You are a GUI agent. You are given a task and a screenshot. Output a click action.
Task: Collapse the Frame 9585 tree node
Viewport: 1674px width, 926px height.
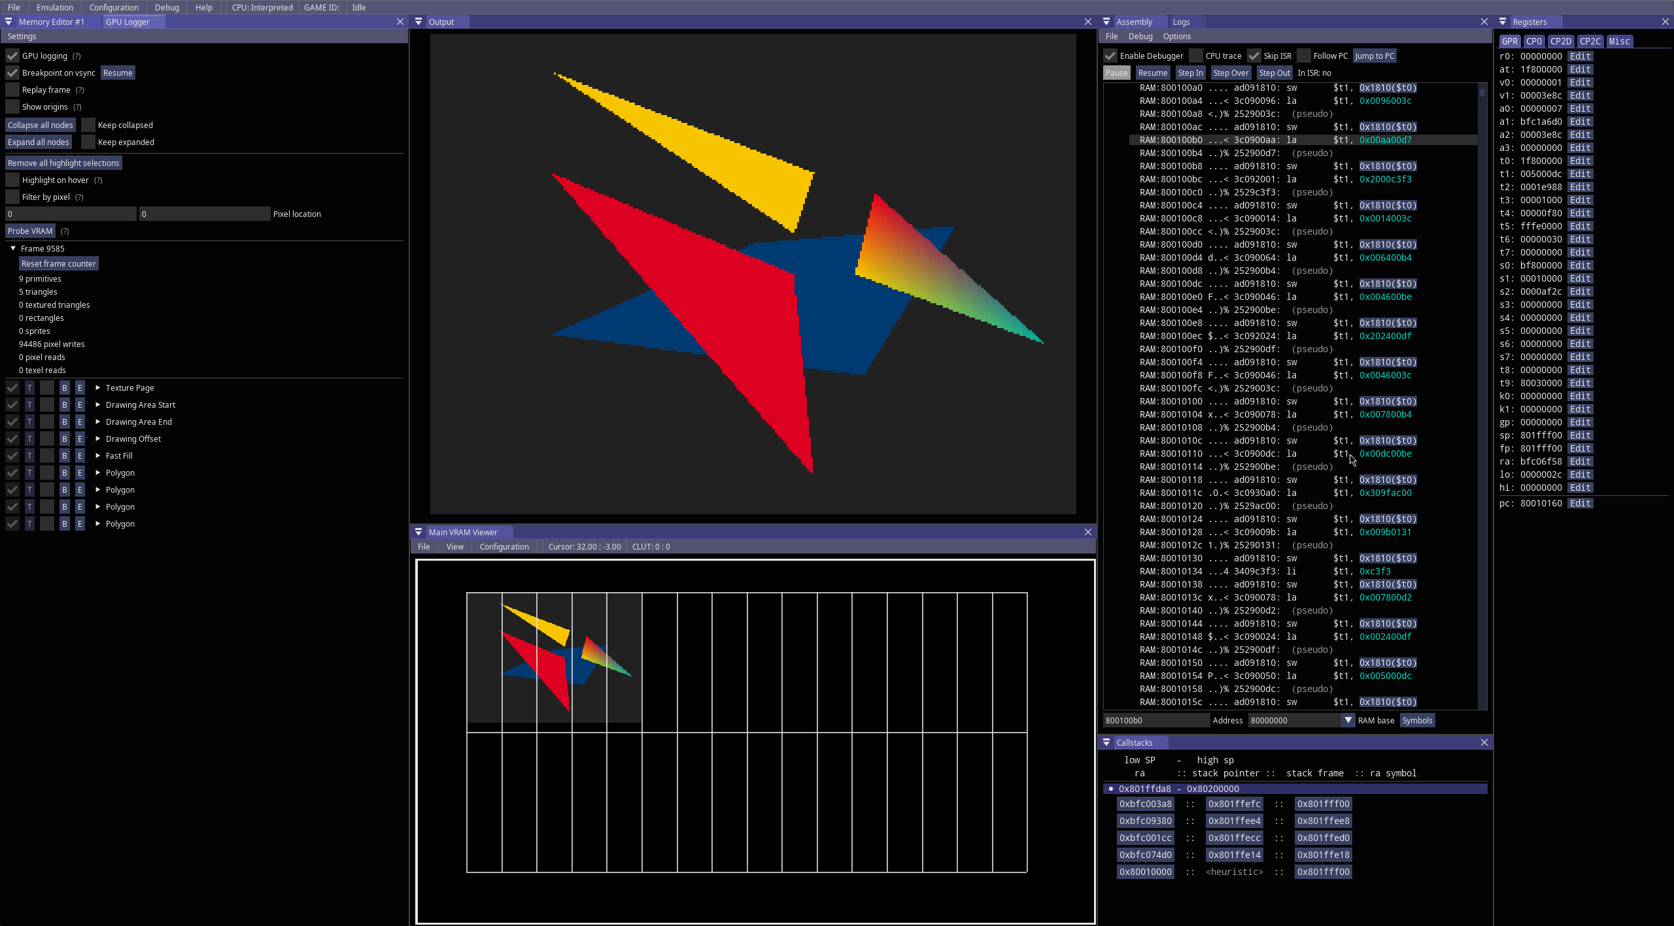[x=13, y=248]
